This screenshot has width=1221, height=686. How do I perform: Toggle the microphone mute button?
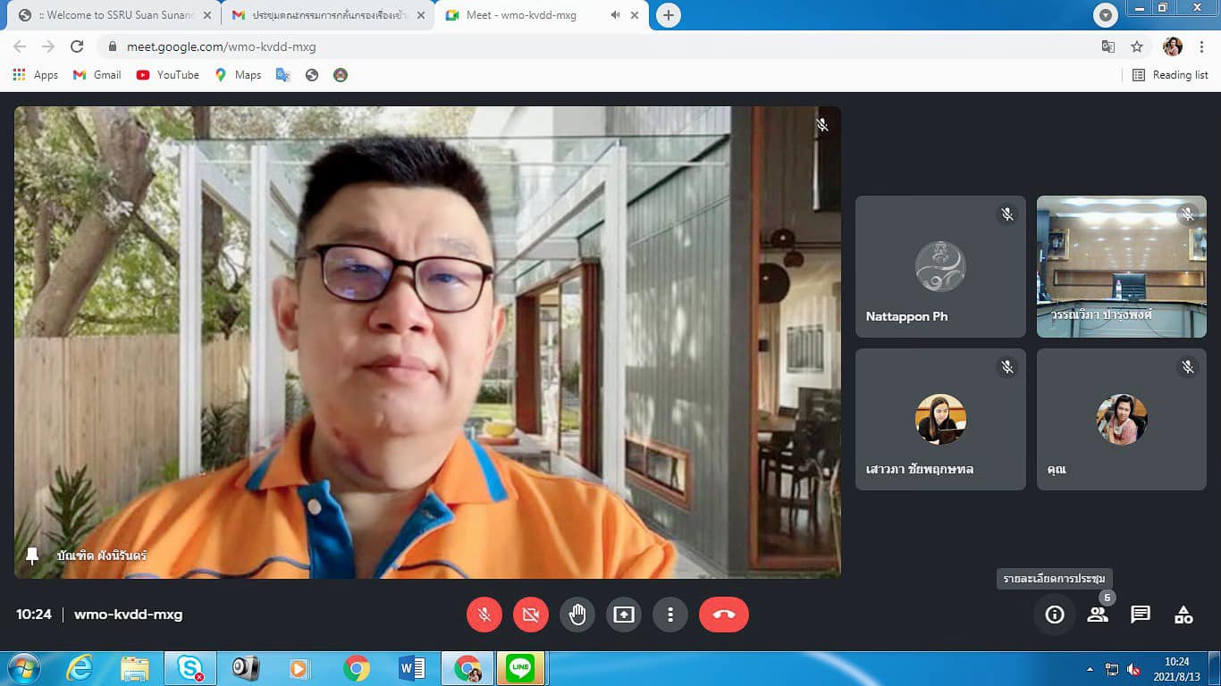[484, 615]
